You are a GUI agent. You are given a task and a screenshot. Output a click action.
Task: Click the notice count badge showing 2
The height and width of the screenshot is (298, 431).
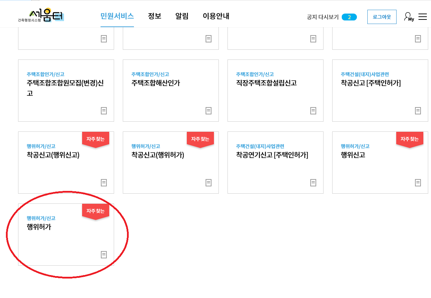349,17
